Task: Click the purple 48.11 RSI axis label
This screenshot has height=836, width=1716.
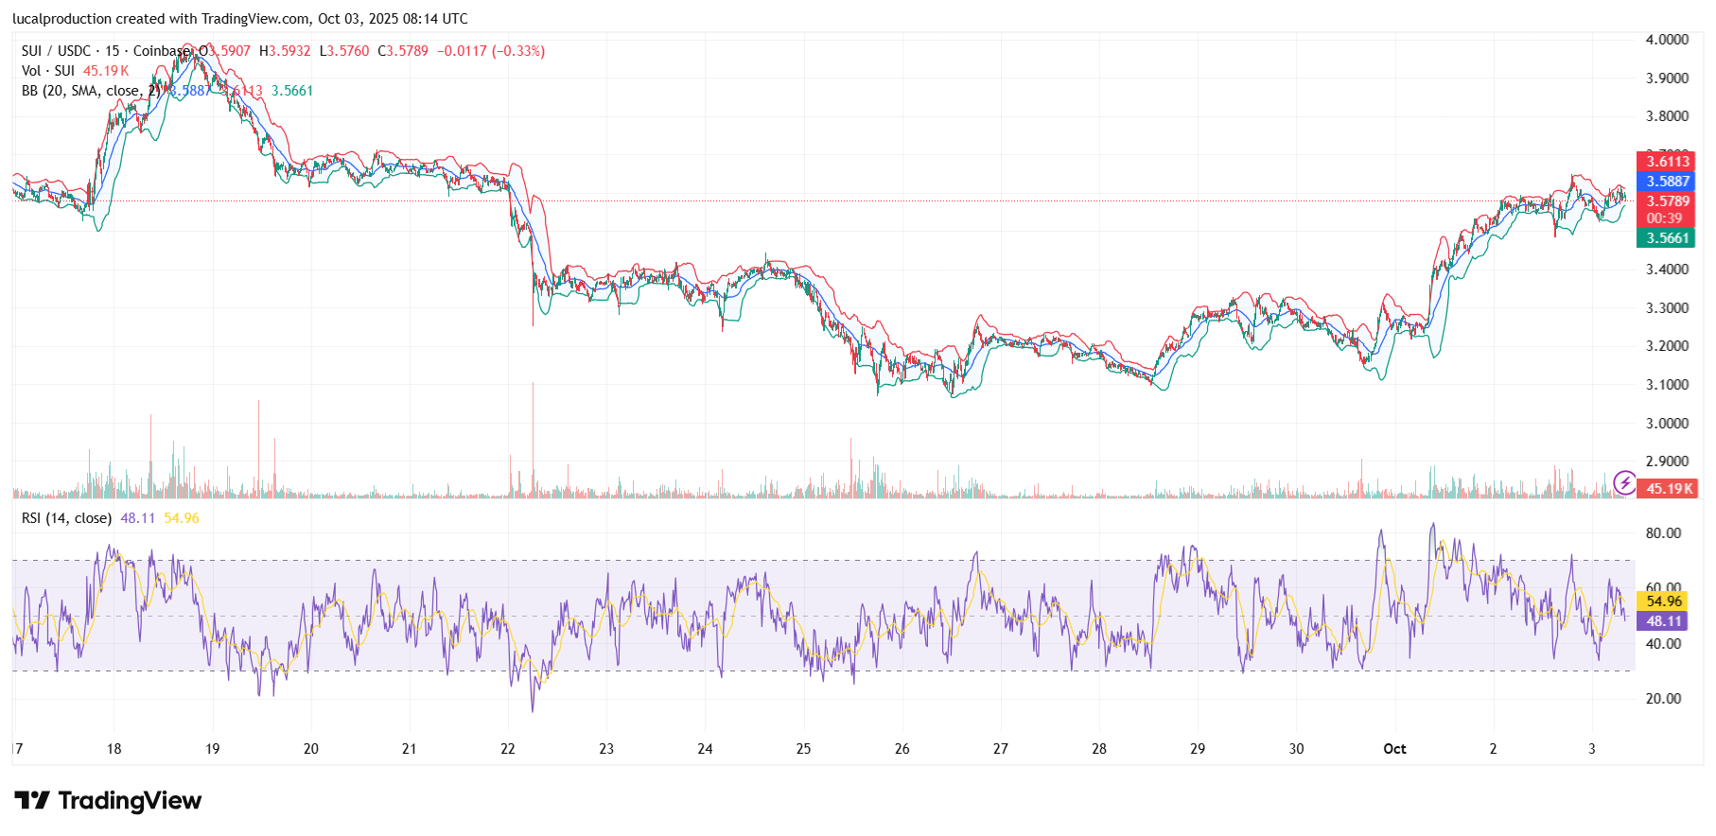Action: tap(1663, 621)
